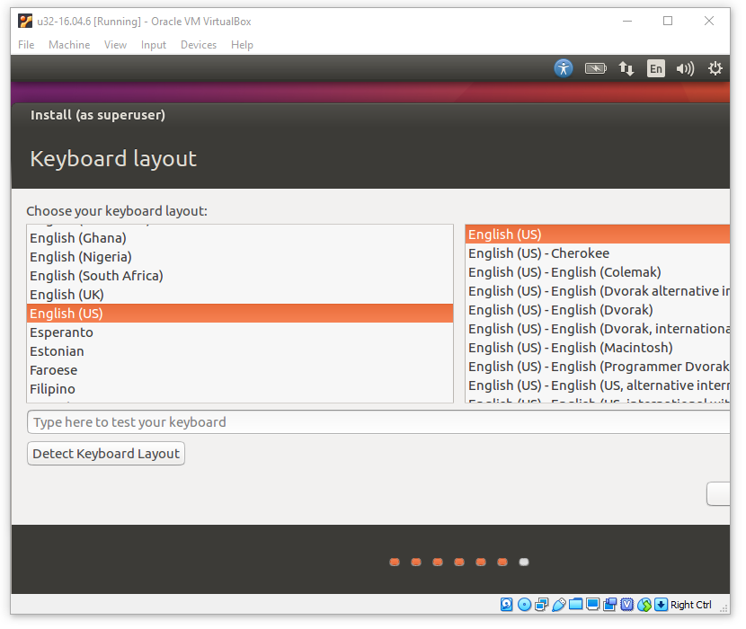Open the Devices menu

pos(198,45)
